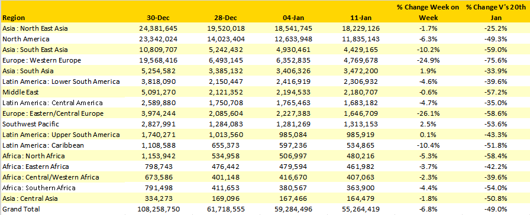Select % Change V's 20th Jan header
Viewport: 530px width, 215px height.
[x=496, y=12]
